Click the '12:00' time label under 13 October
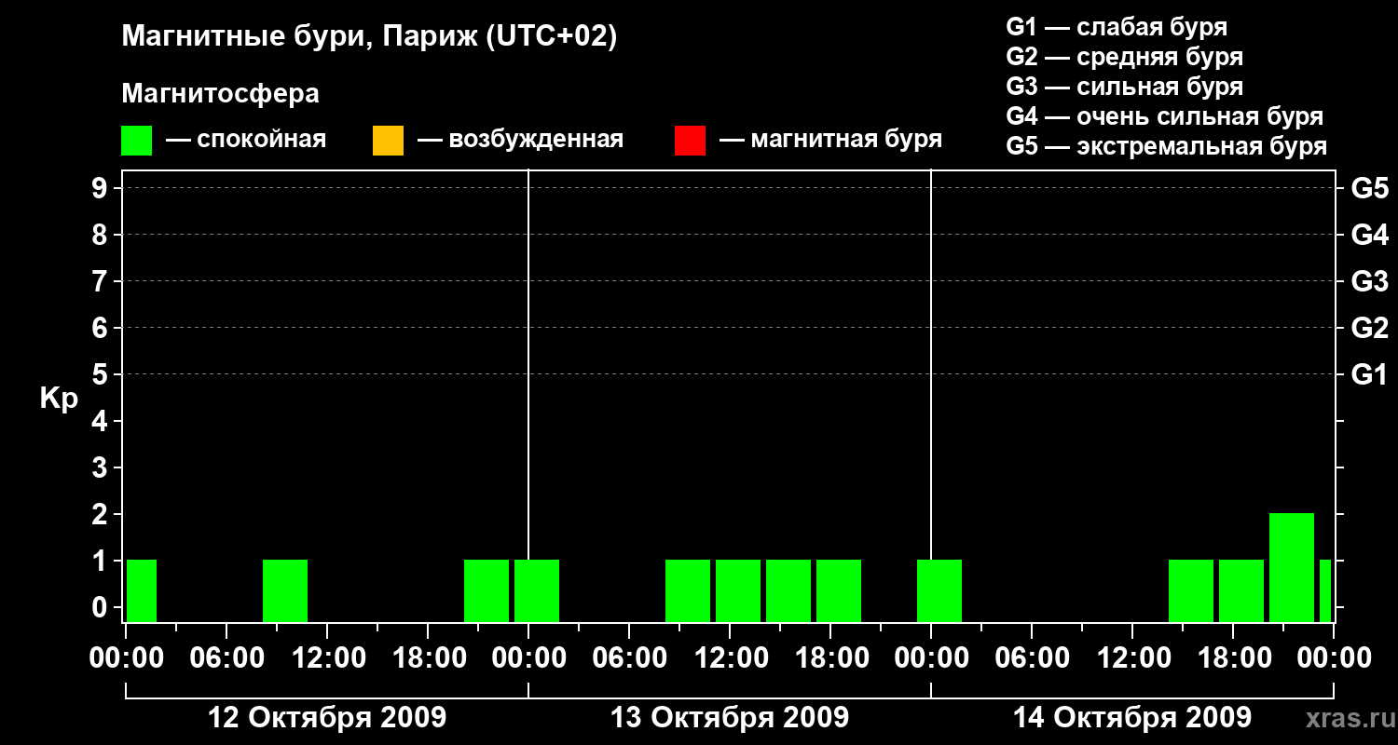The image size is (1398, 745). pos(730,658)
